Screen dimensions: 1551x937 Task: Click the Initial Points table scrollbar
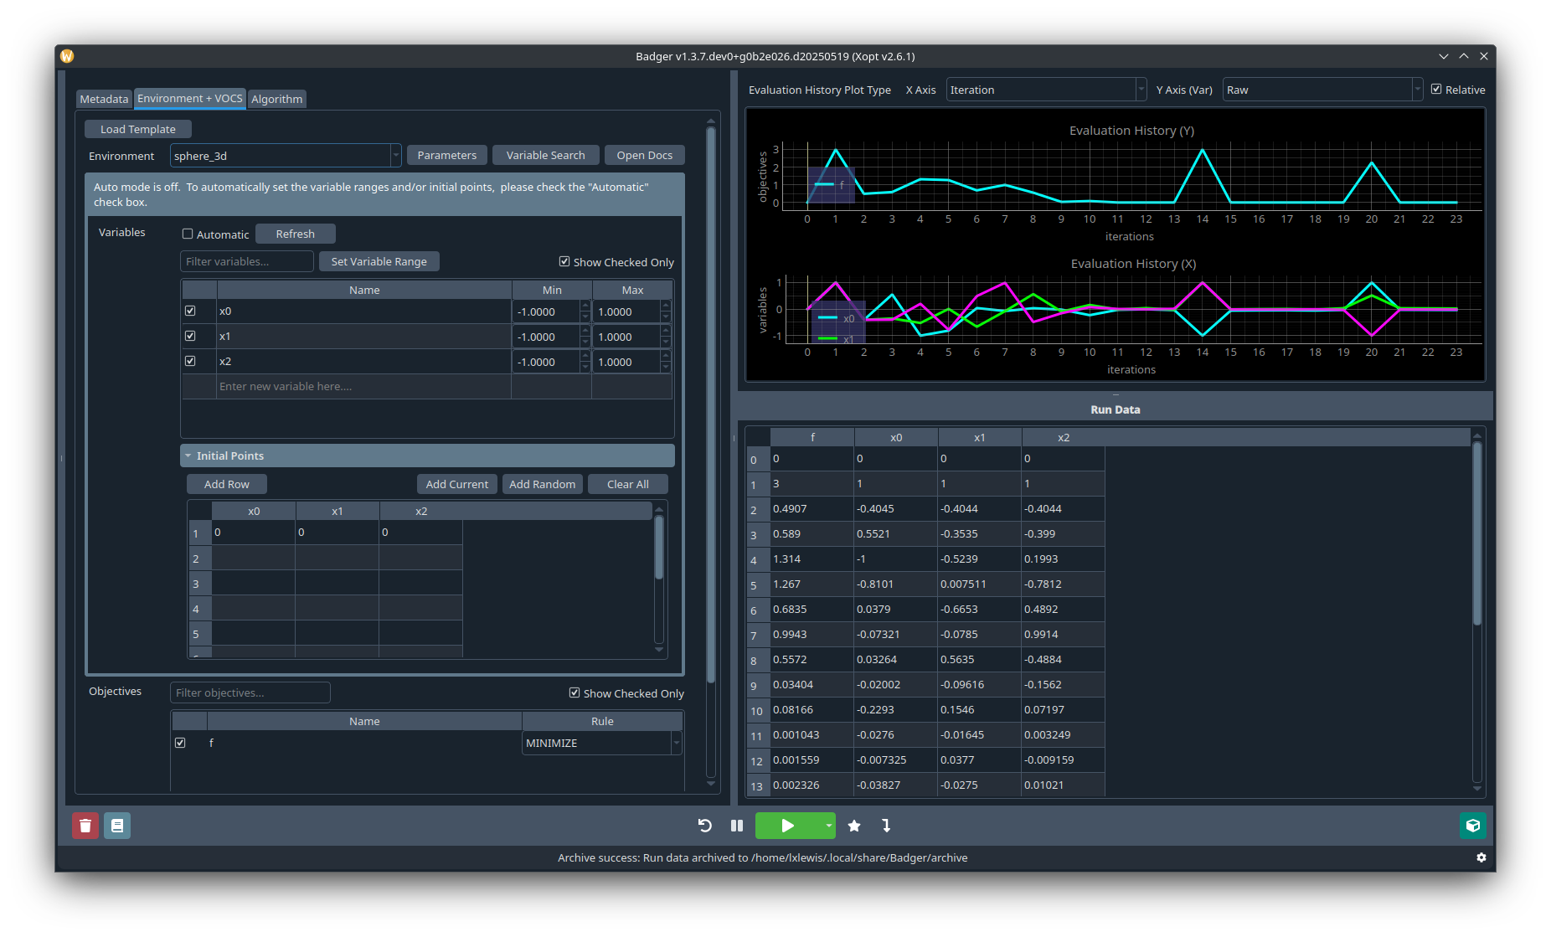659,548
